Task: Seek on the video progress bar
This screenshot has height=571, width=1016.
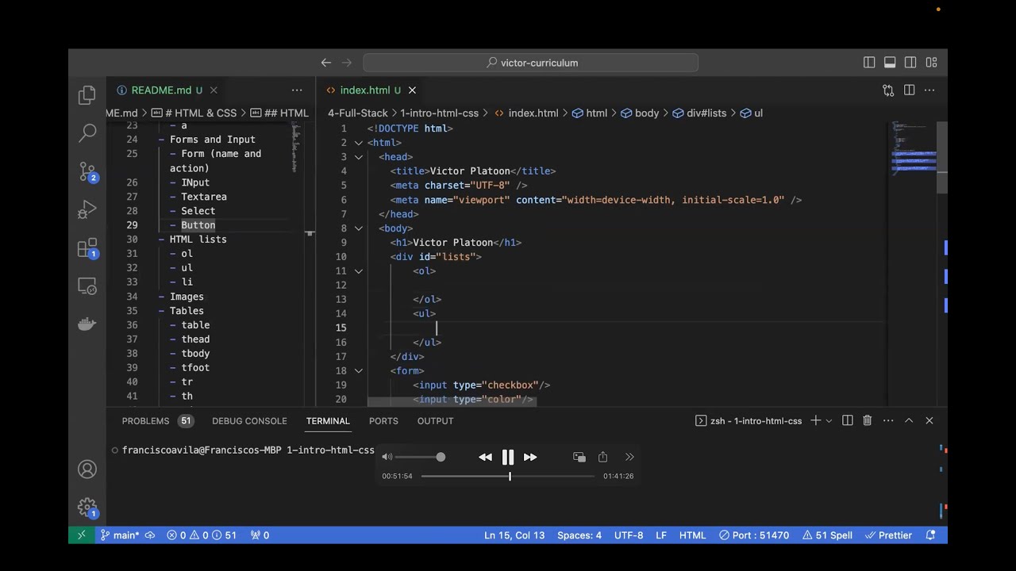Action: (x=508, y=476)
